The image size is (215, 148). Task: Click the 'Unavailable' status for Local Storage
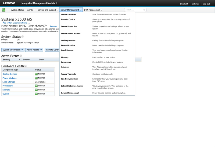coord(40,82)
